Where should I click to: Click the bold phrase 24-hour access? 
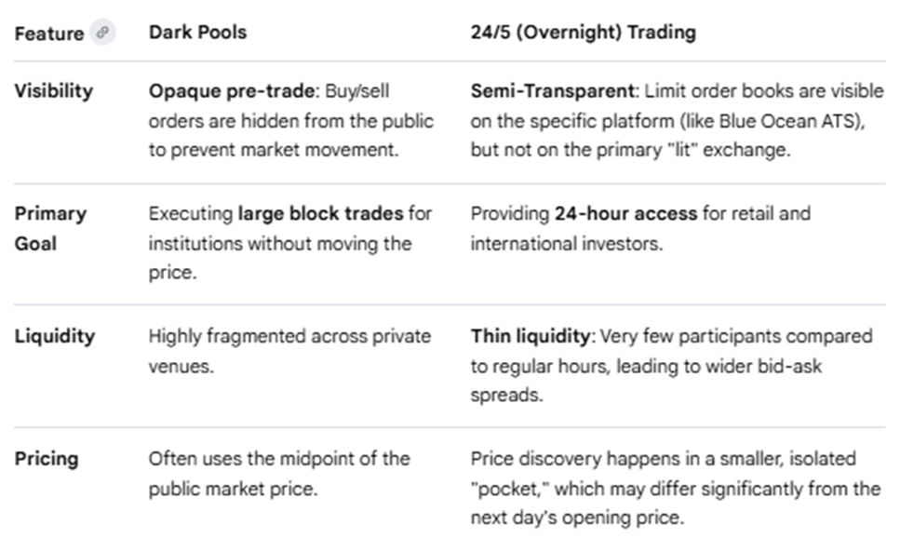(x=625, y=213)
